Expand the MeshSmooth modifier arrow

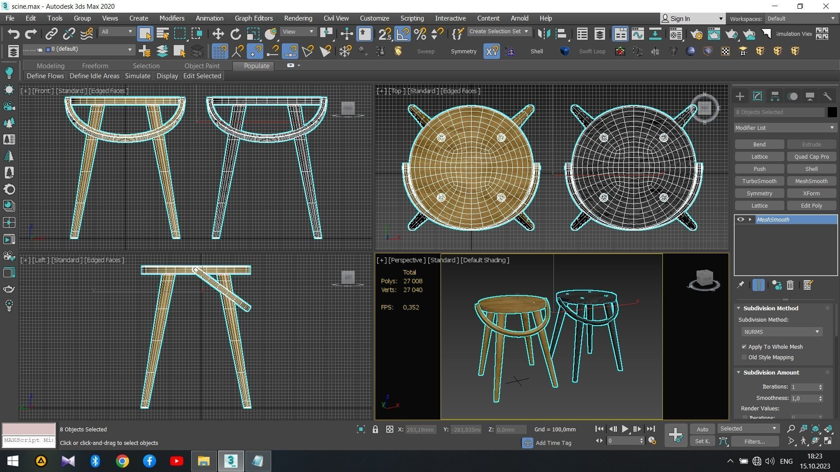point(750,219)
